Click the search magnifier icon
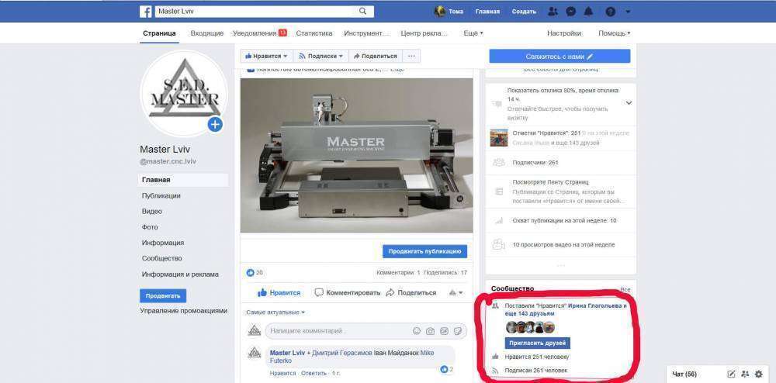The width and height of the screenshot is (776, 383). 363,12
